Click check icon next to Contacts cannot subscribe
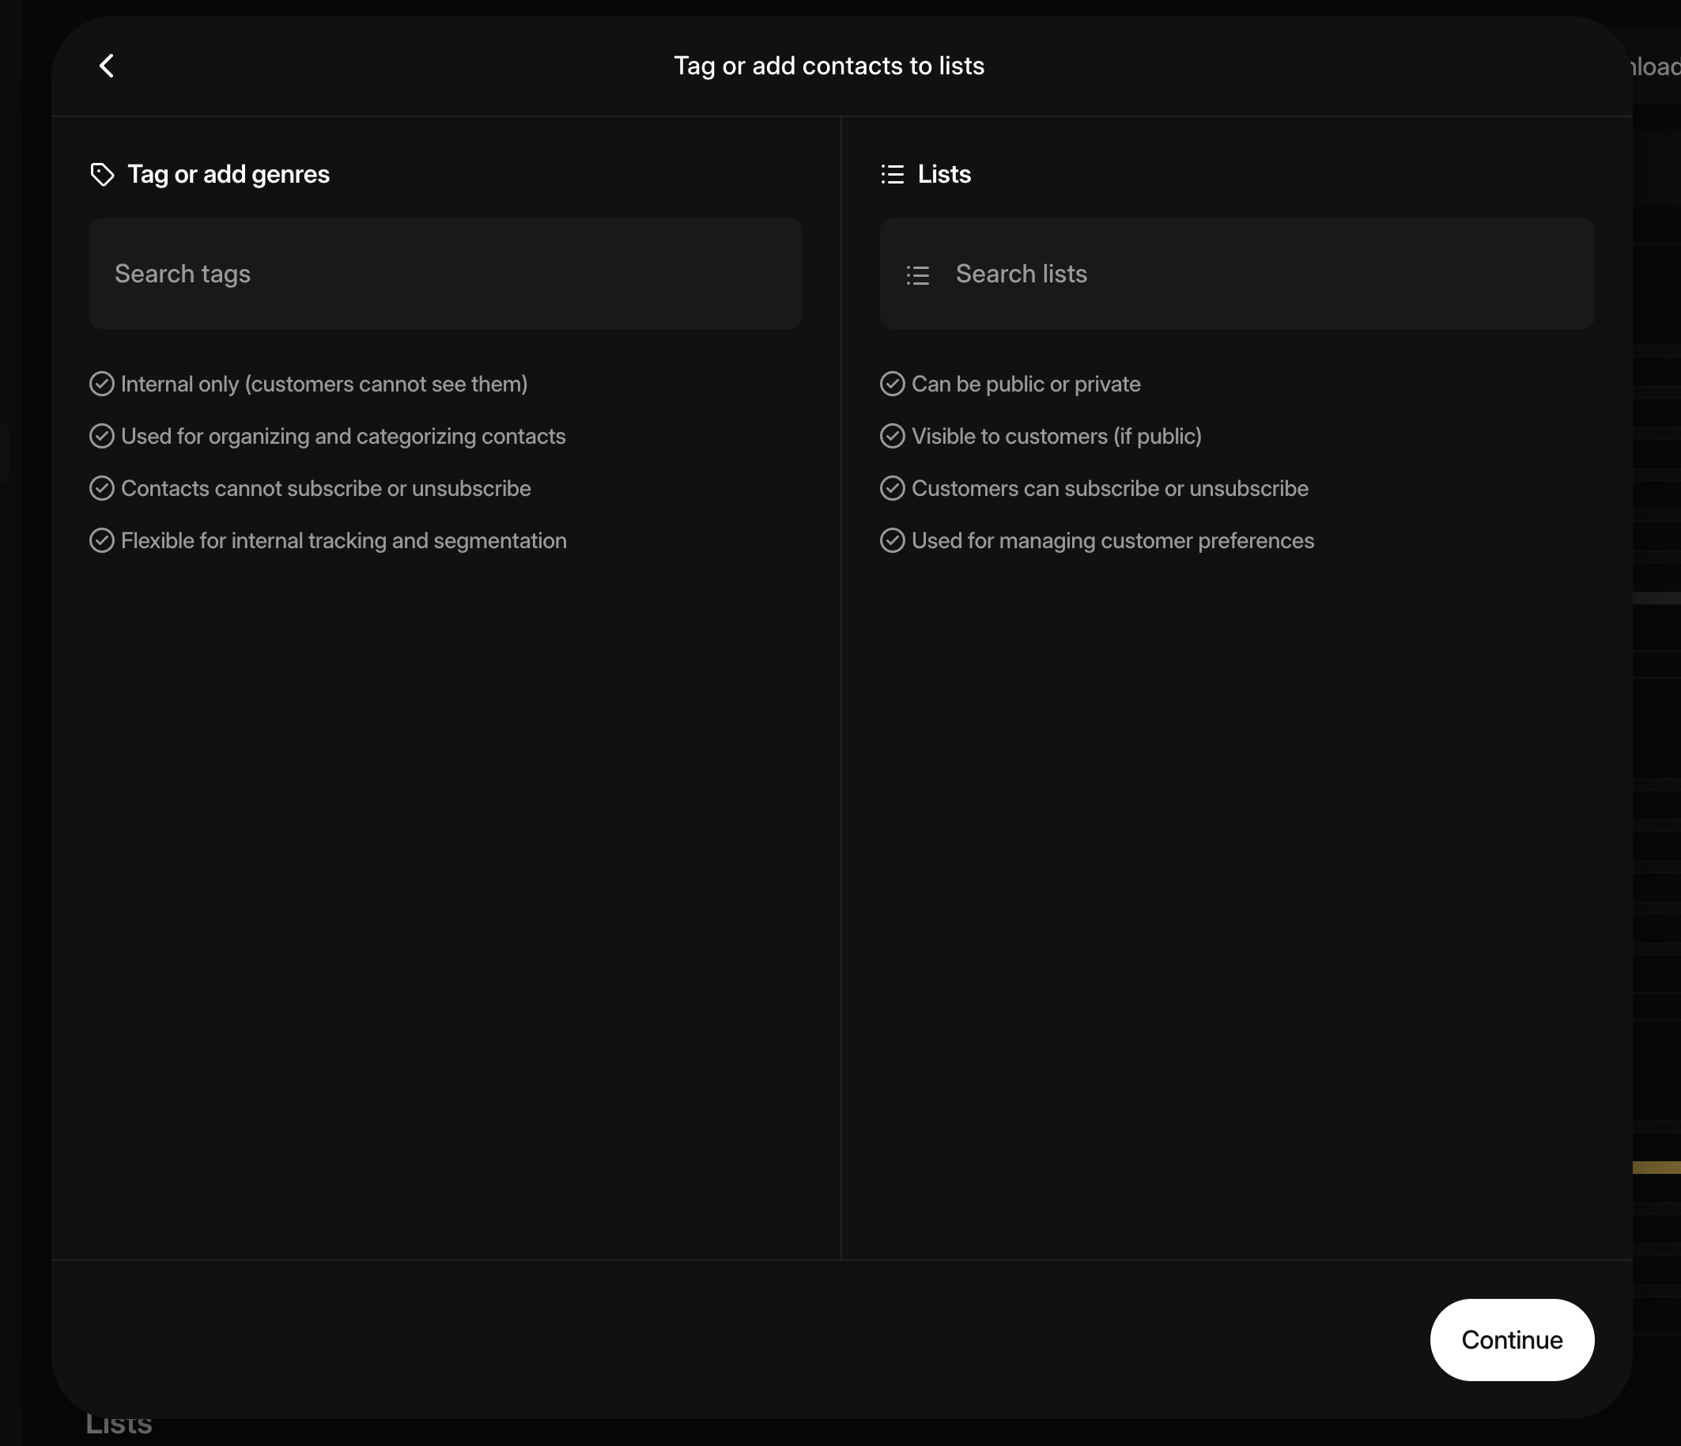1681x1446 pixels. click(x=101, y=489)
